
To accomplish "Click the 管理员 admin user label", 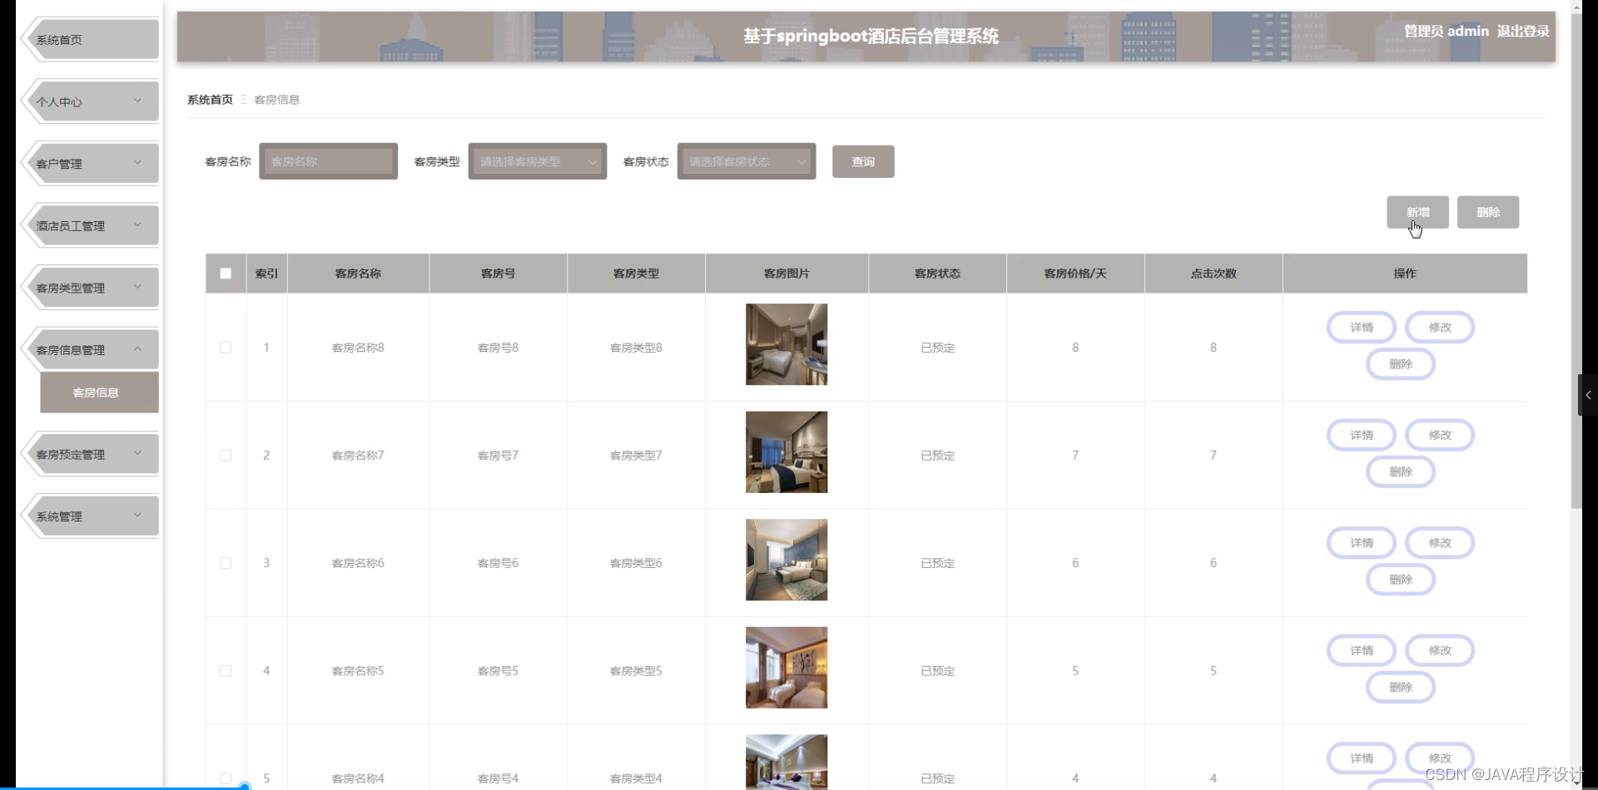I will click(x=1447, y=31).
